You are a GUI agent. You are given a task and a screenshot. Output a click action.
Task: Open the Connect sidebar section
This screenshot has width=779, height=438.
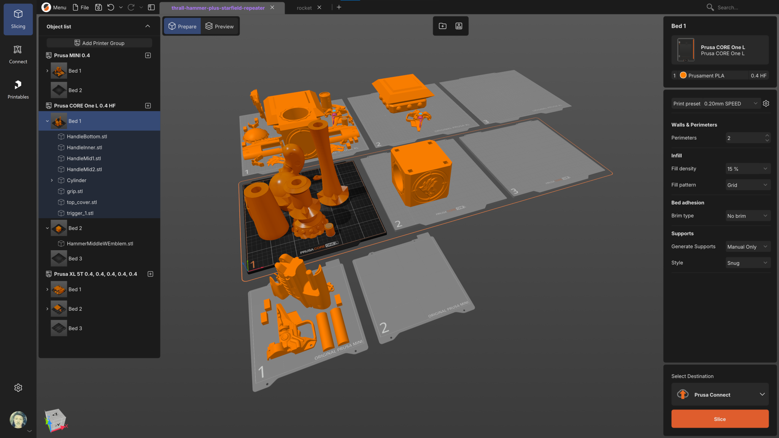[18, 55]
